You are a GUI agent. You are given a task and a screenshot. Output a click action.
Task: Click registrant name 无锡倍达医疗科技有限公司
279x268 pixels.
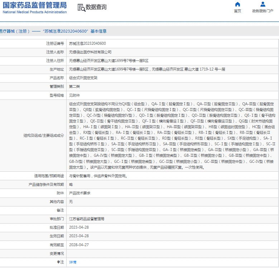click(90, 52)
